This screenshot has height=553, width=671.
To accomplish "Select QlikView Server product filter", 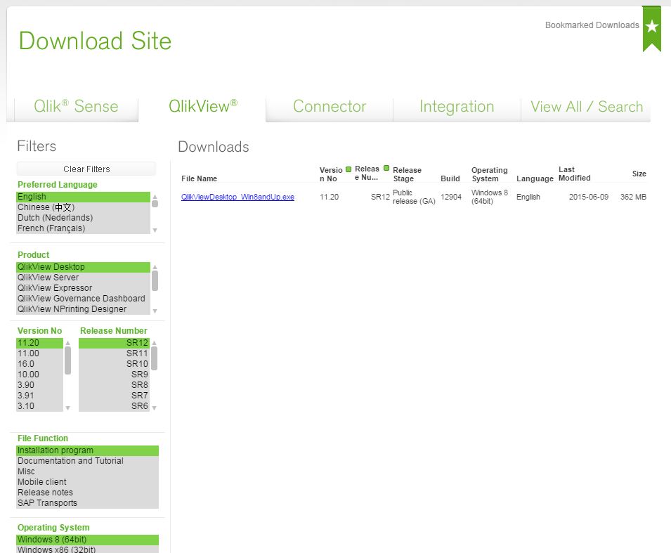I will pos(83,278).
